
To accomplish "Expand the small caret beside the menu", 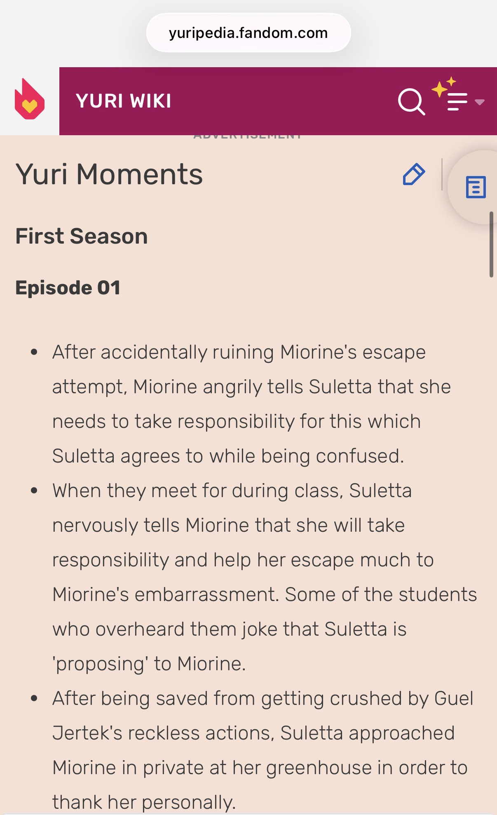I will (x=479, y=102).
